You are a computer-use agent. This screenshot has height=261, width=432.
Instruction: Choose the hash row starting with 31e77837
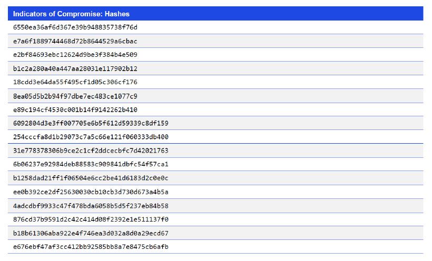tap(91, 150)
